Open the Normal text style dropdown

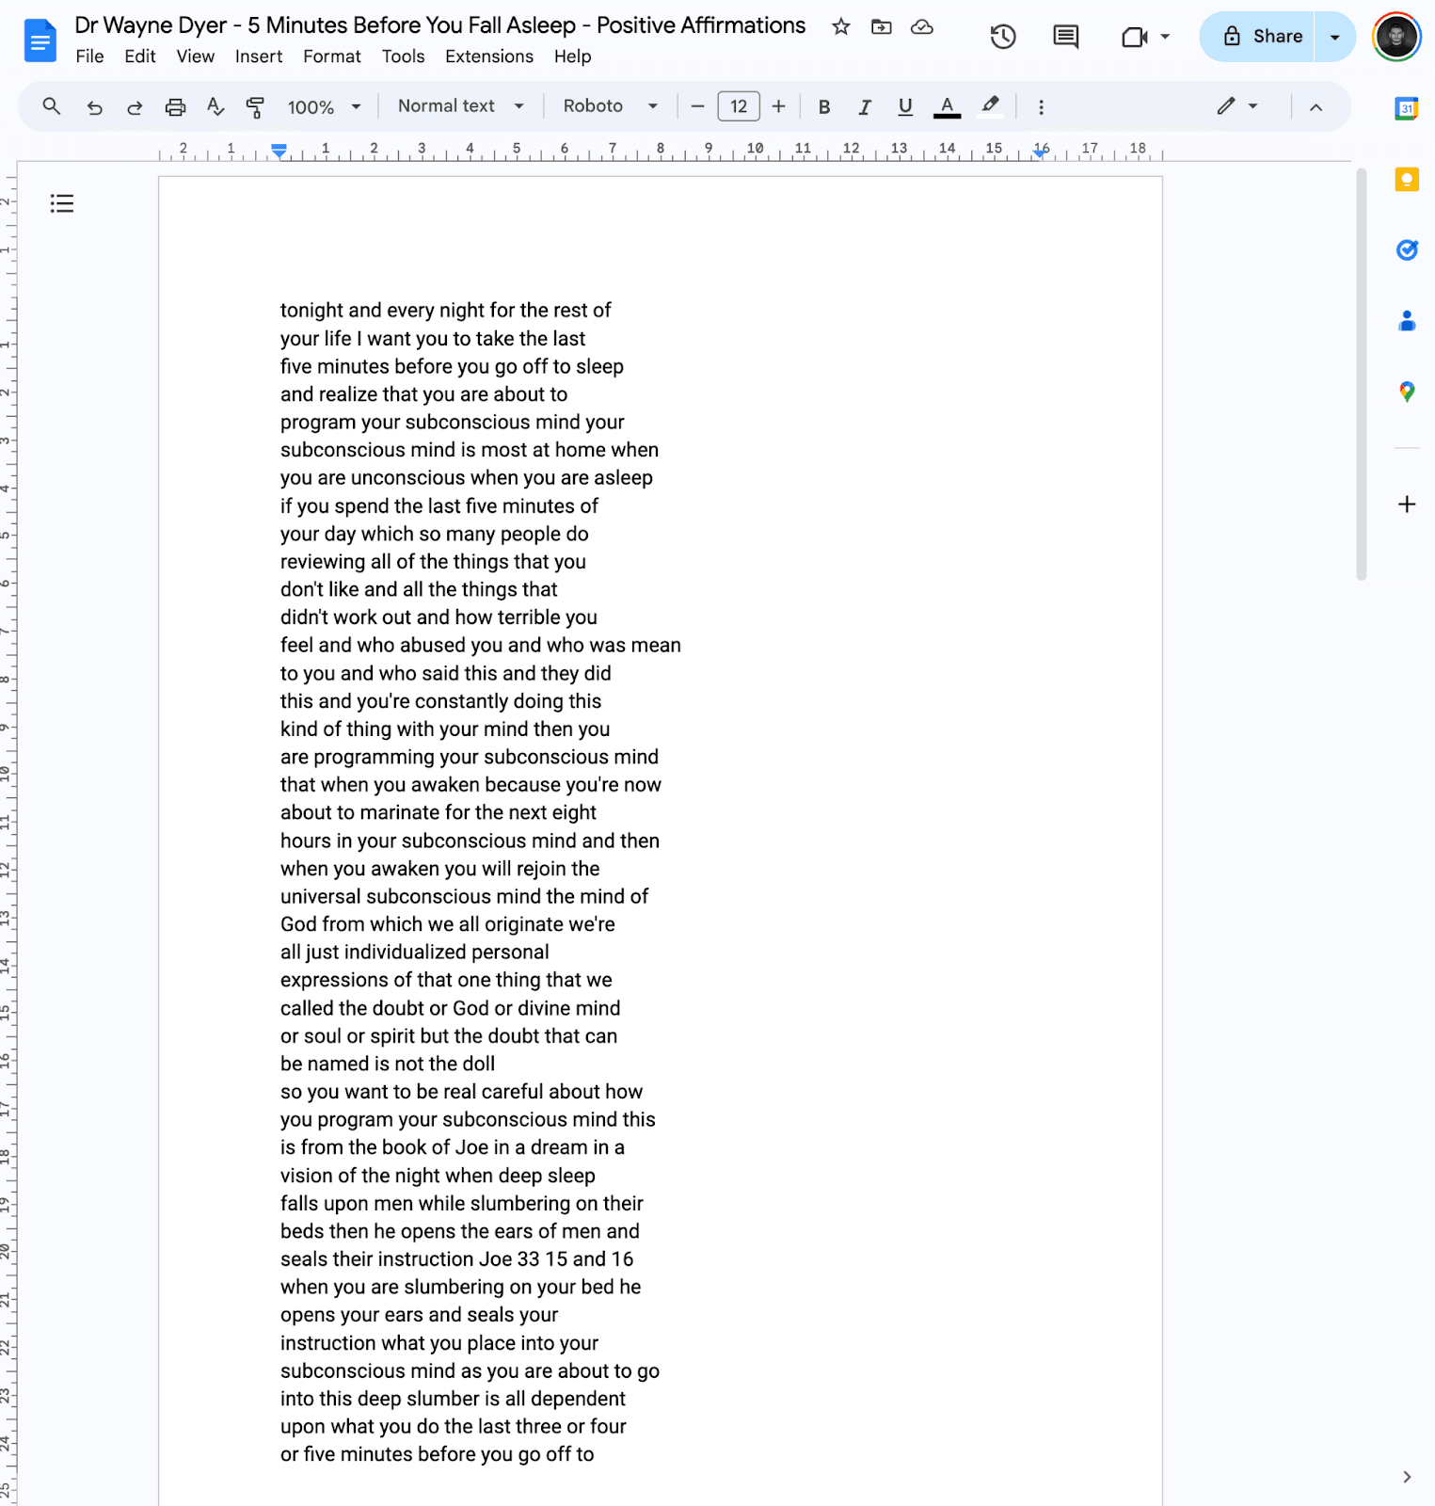pos(461,106)
